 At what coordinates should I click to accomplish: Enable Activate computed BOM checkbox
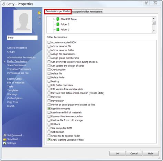[49, 42]
